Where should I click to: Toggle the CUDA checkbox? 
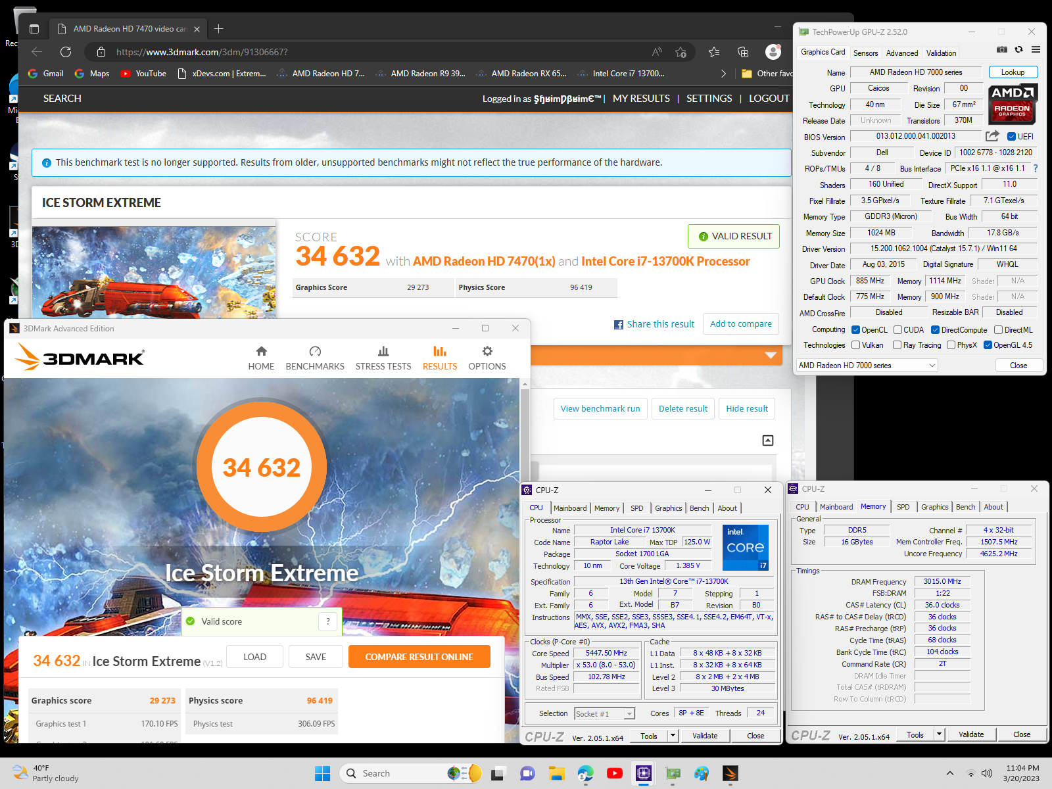897,330
